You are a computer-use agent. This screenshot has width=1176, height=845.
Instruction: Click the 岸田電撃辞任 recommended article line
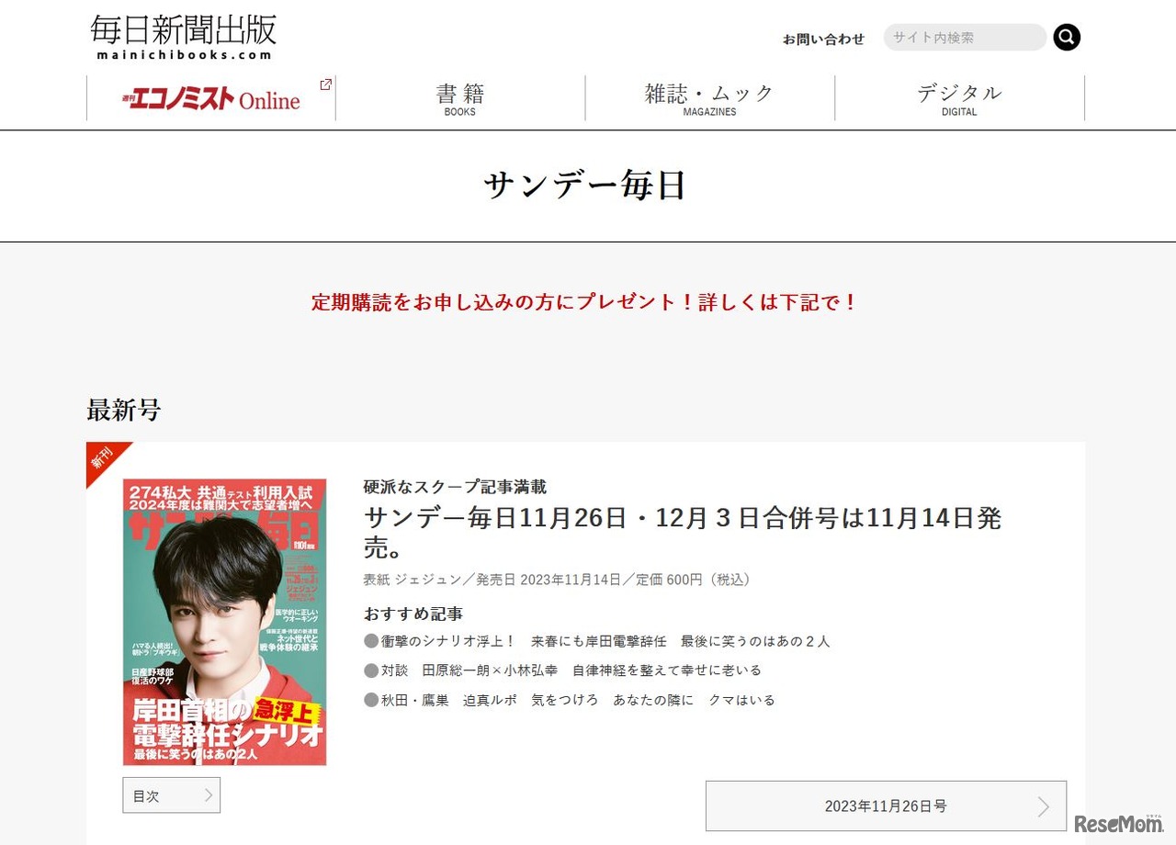pyautogui.click(x=597, y=641)
